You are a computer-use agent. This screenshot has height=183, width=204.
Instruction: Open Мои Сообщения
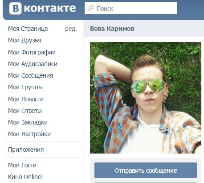(x=30, y=75)
